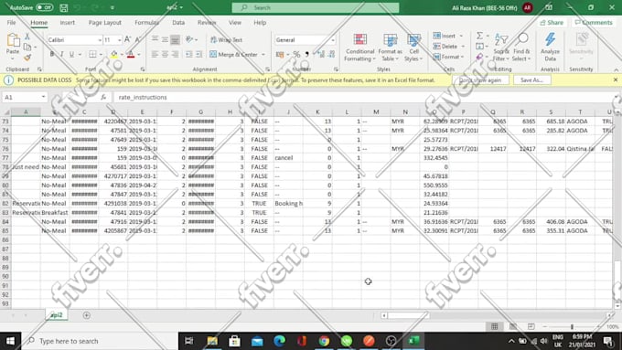This screenshot has height=350, width=622.
Task: Click the AutoSum sigma icon
Action: pos(480,36)
